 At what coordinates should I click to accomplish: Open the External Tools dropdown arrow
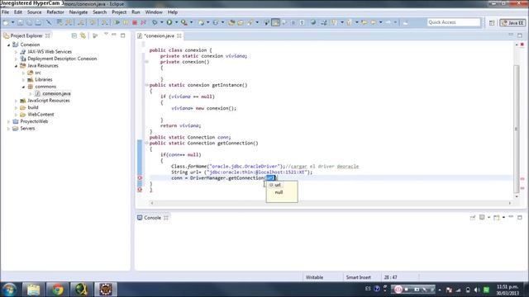(191, 22)
